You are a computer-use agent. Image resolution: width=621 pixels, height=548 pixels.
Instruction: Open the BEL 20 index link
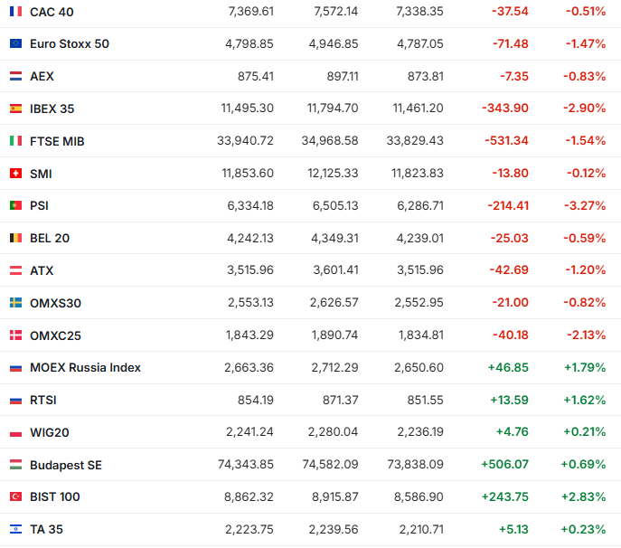click(x=50, y=239)
